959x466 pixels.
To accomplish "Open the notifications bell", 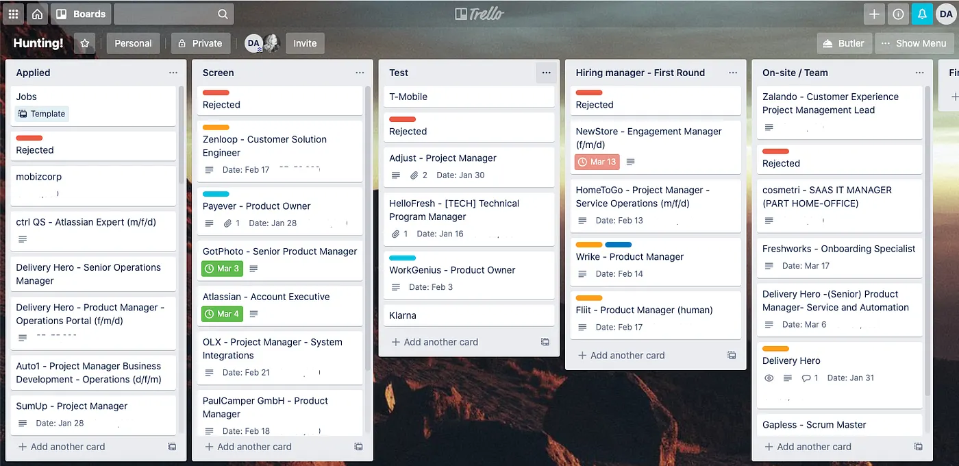I will pos(922,14).
